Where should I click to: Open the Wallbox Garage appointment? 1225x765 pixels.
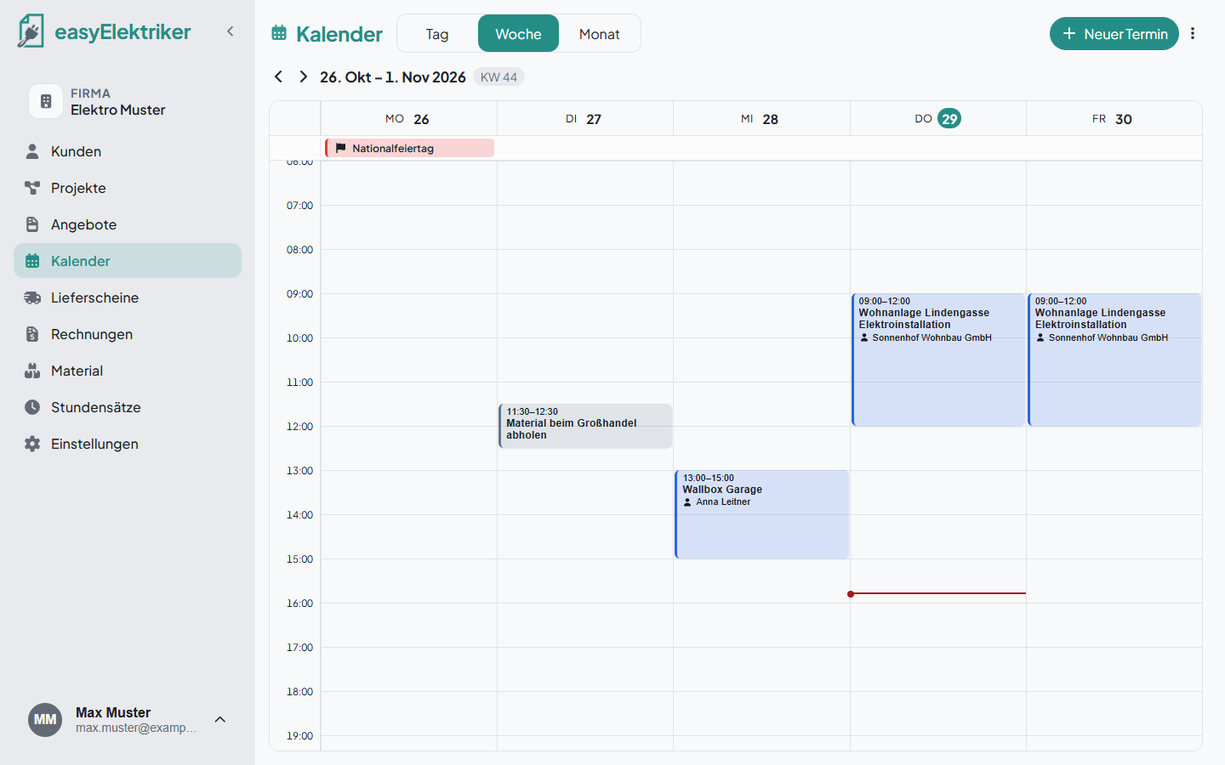point(761,514)
